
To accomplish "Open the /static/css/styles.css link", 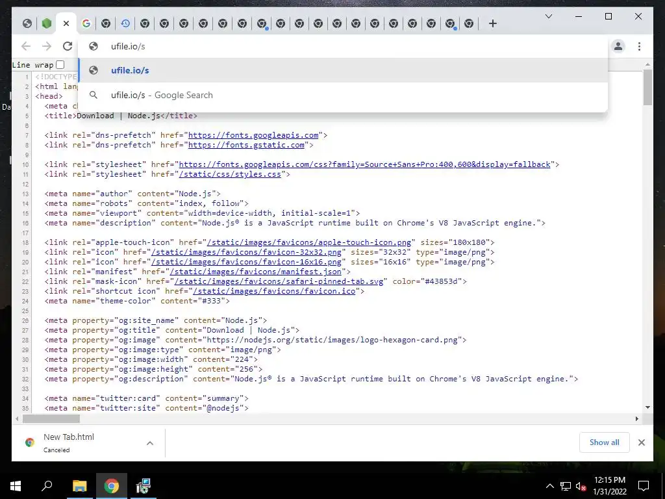I will click(230, 174).
